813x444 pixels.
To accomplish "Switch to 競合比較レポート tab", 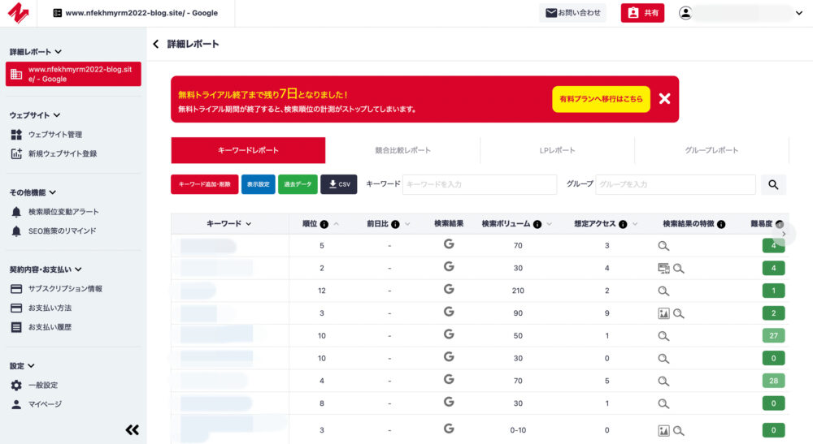I will [x=403, y=150].
